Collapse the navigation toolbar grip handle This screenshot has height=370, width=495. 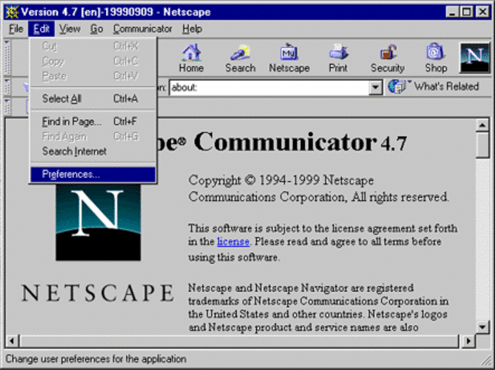(7, 57)
